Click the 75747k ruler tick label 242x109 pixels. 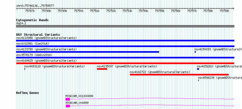coord(30,11)
